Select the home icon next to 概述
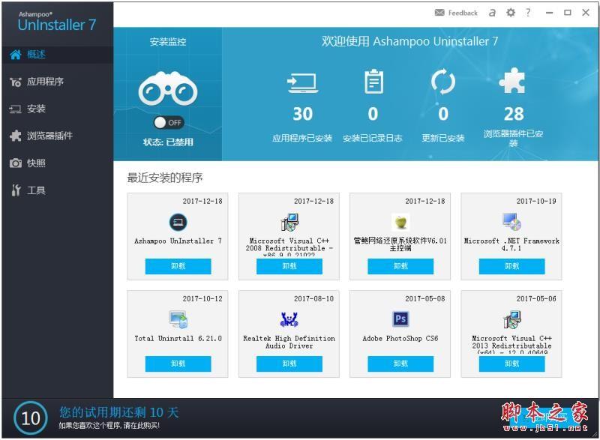 click(x=16, y=54)
